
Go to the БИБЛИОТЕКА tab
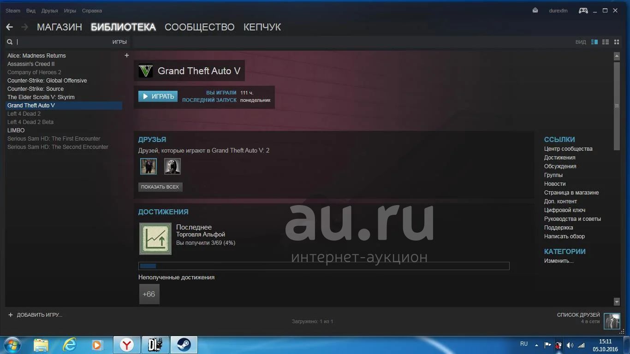coord(123,27)
